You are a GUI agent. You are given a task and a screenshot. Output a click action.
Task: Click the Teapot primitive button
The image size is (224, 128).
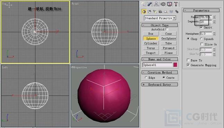coord(151,53)
